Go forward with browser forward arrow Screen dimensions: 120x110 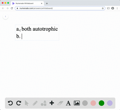(x=7, y=8)
